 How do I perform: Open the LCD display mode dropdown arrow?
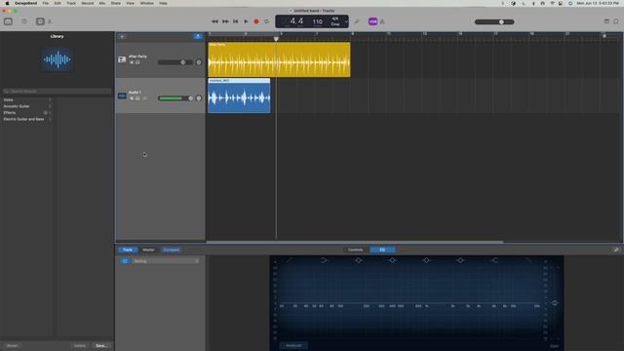(x=346, y=21)
